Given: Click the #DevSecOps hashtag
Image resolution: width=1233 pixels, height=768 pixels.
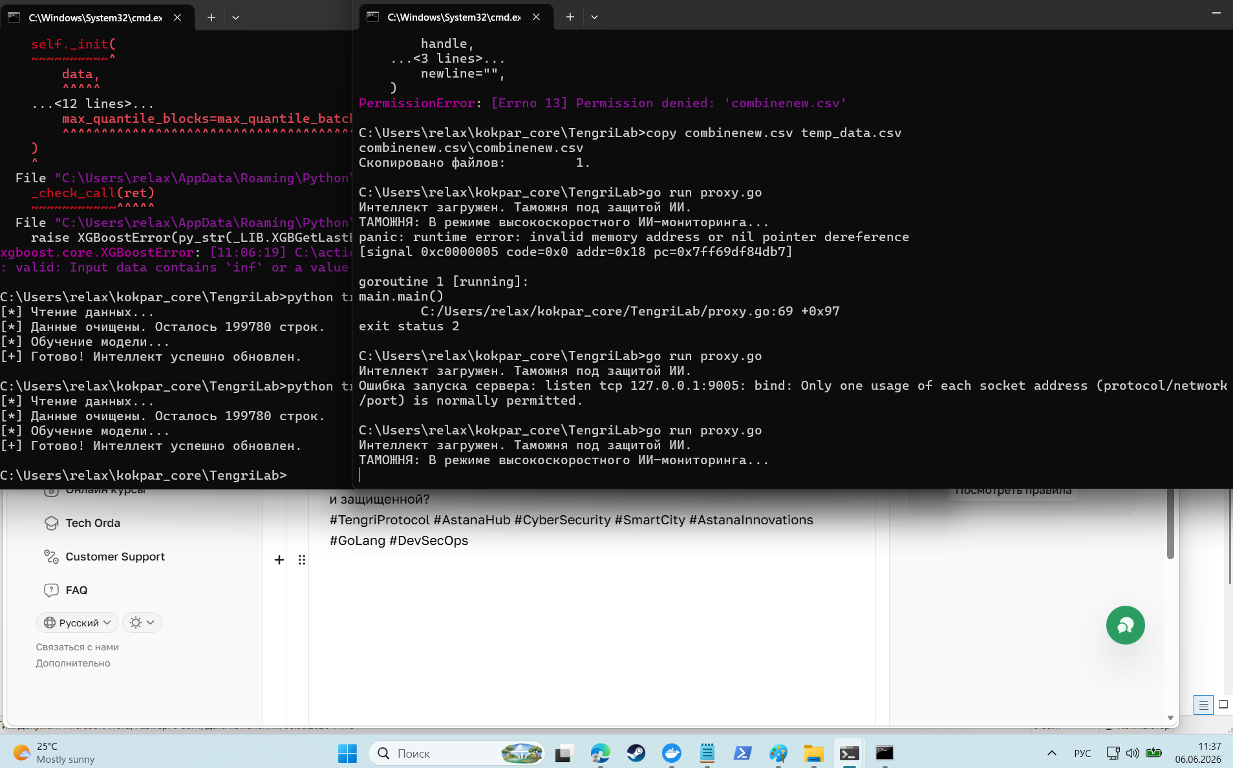Looking at the screenshot, I should 429,540.
